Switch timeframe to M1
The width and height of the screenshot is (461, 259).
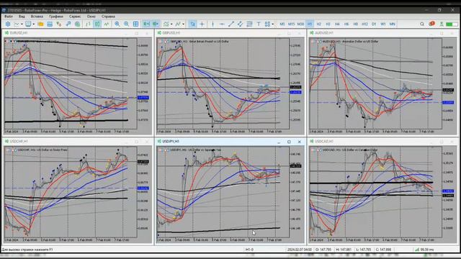[x=282, y=24]
